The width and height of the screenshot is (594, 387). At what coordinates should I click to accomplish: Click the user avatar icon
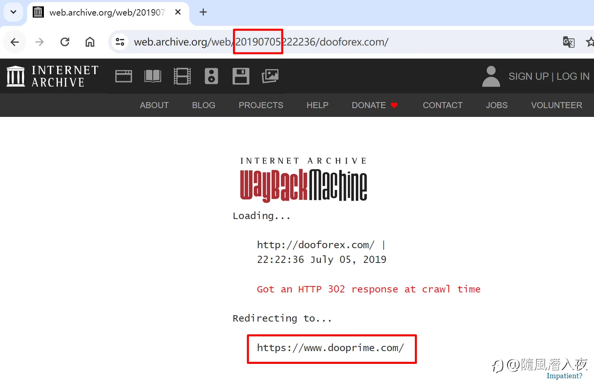(491, 76)
